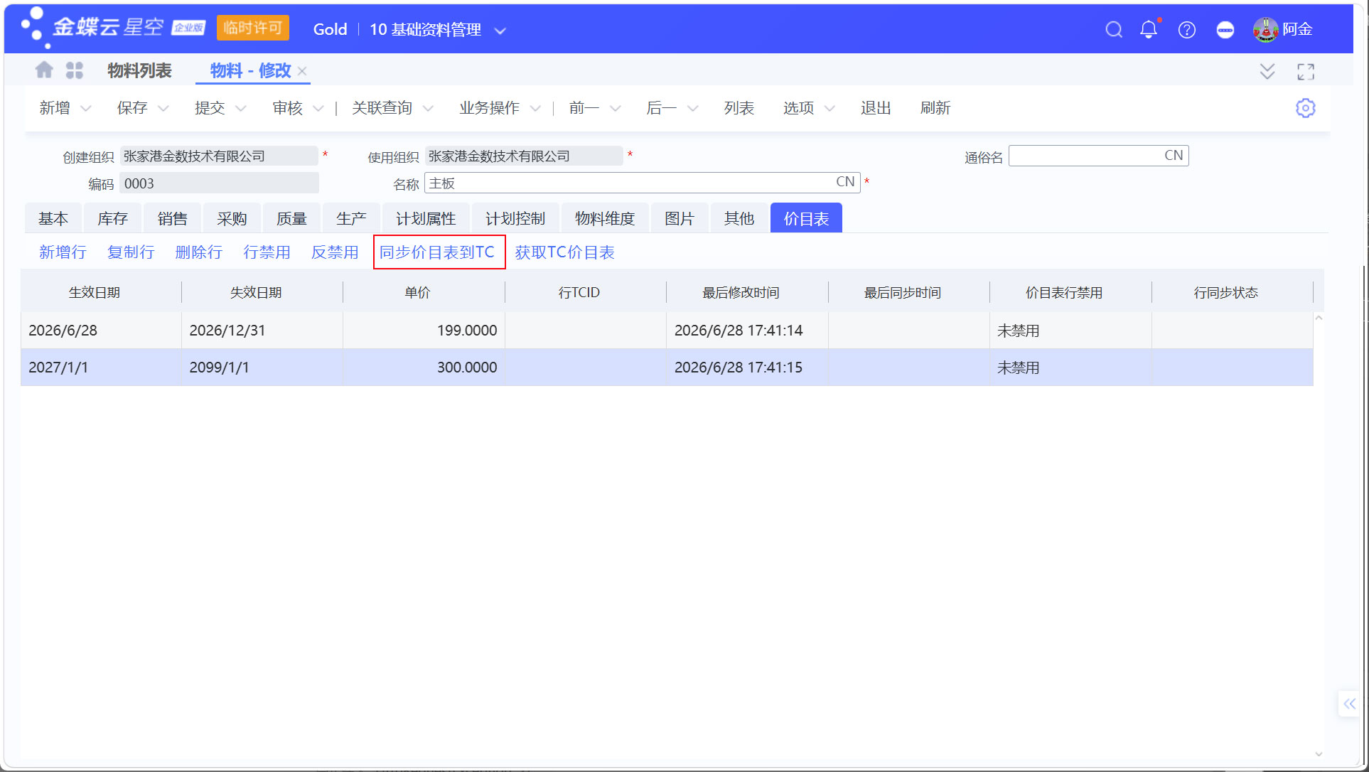Click the table scroll-down arrow
The height and width of the screenshot is (772, 1369).
pyautogui.click(x=1319, y=754)
